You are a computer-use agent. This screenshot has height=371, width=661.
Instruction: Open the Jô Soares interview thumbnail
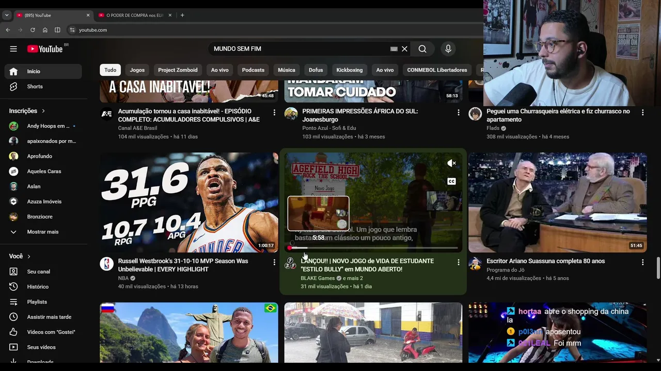pos(558,203)
